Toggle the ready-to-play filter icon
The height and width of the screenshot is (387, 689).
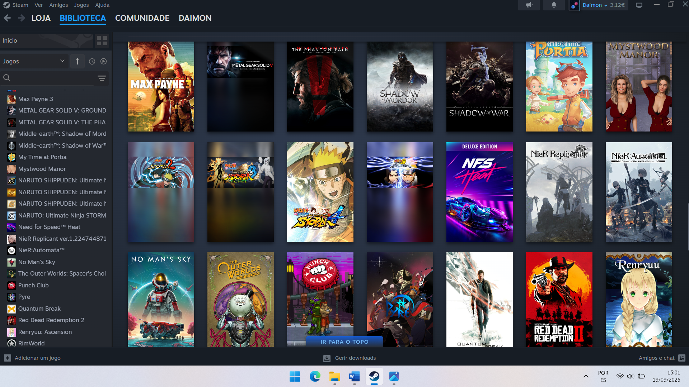[103, 61]
